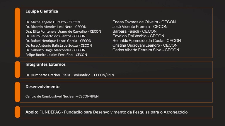225x126 pixels.
Task: Select Eneas Tavares de Oliveira name
Action: (x=144, y=22)
